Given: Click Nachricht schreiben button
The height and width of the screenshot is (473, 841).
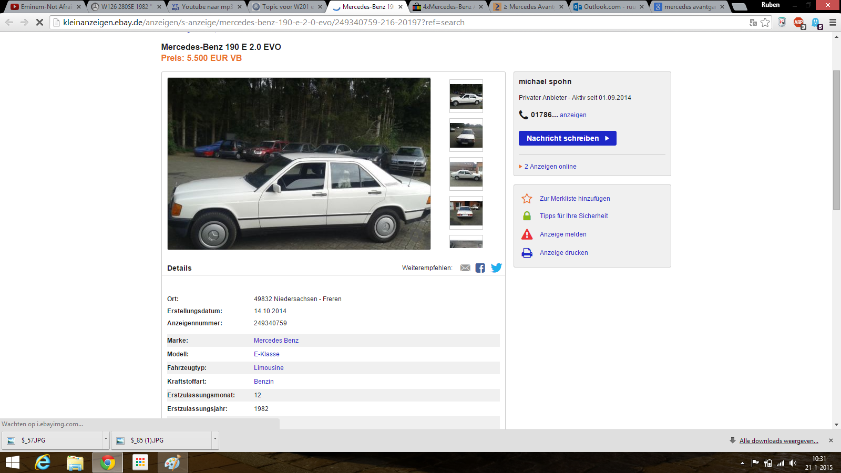Looking at the screenshot, I should 568,138.
